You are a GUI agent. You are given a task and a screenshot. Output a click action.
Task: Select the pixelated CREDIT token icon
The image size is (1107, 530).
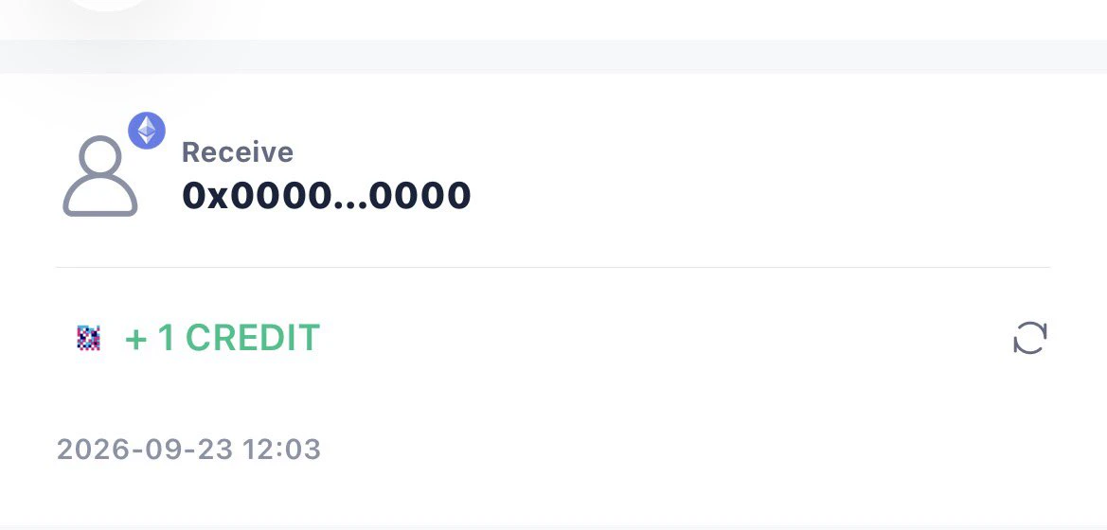(88, 338)
